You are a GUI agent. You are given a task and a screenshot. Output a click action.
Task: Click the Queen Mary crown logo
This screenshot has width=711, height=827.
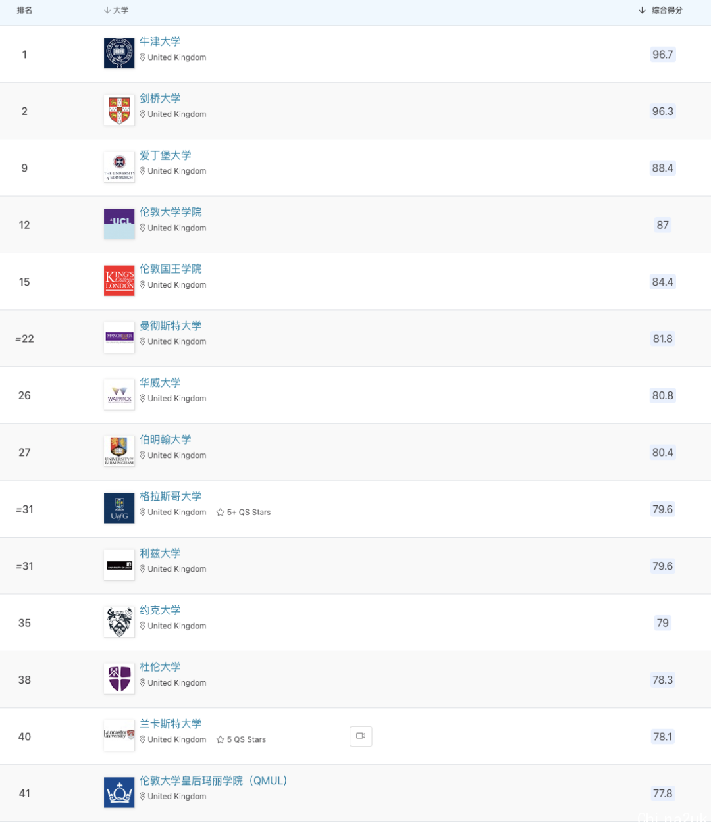(x=119, y=793)
